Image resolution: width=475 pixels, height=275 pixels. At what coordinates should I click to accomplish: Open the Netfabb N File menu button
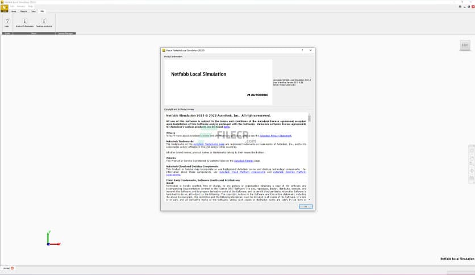tap(4, 9)
